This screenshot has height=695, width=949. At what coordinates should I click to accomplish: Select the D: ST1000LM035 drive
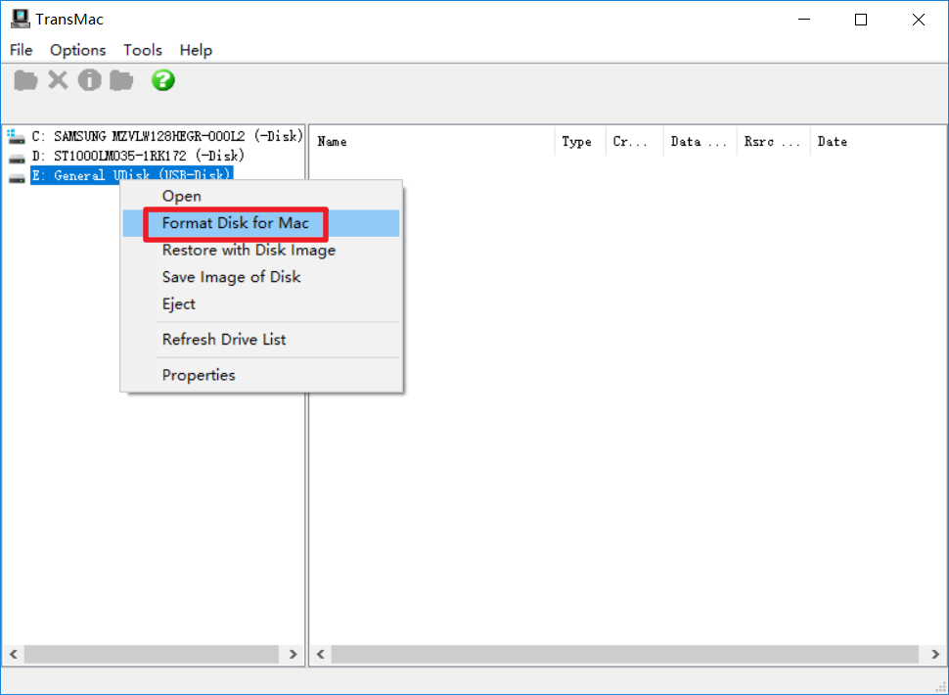(x=137, y=156)
